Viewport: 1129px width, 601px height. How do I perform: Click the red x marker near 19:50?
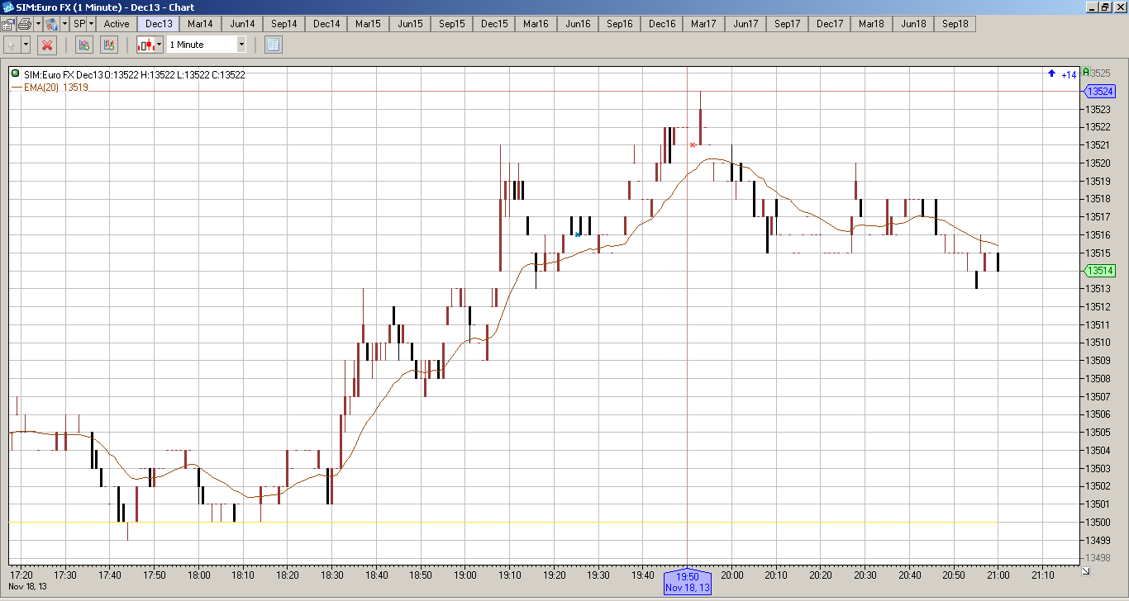pos(693,145)
